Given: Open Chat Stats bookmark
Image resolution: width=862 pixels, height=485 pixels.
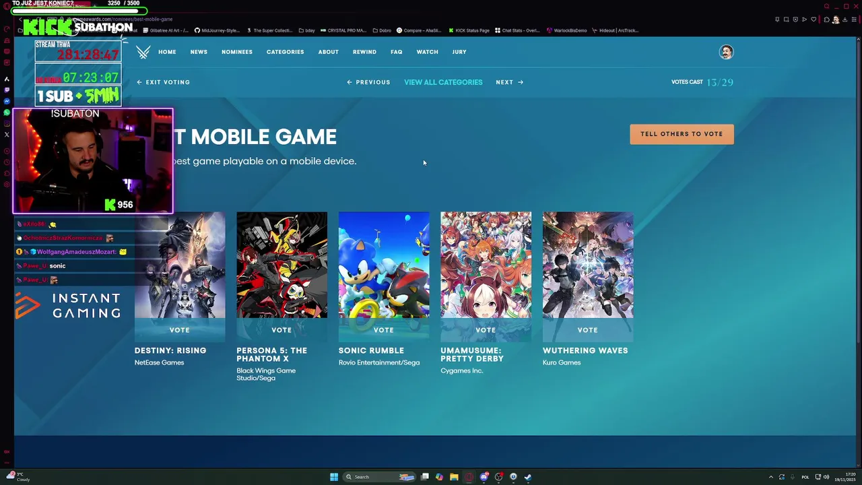Looking at the screenshot, I should point(517,30).
